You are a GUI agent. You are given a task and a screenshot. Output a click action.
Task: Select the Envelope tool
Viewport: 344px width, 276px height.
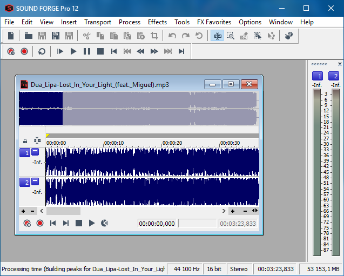coord(271,36)
